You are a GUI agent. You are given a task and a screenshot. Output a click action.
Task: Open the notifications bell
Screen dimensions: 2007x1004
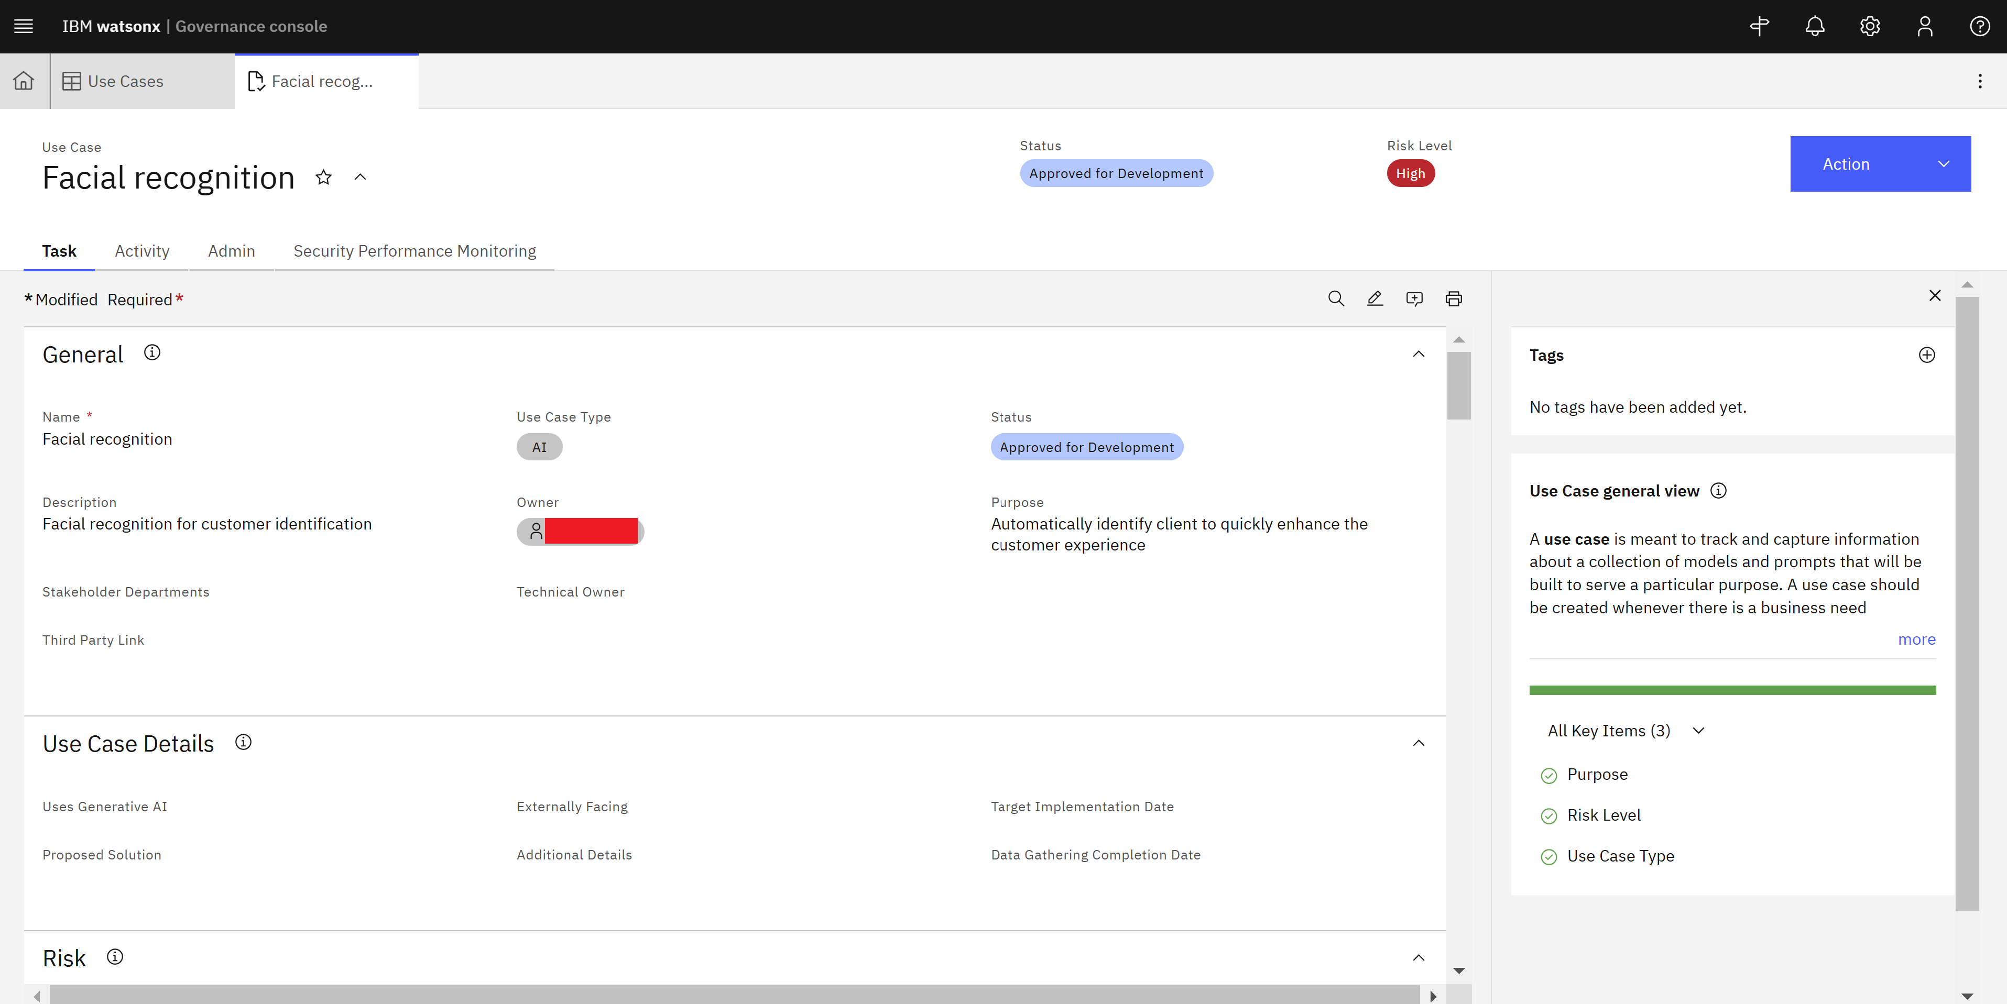(x=1815, y=26)
